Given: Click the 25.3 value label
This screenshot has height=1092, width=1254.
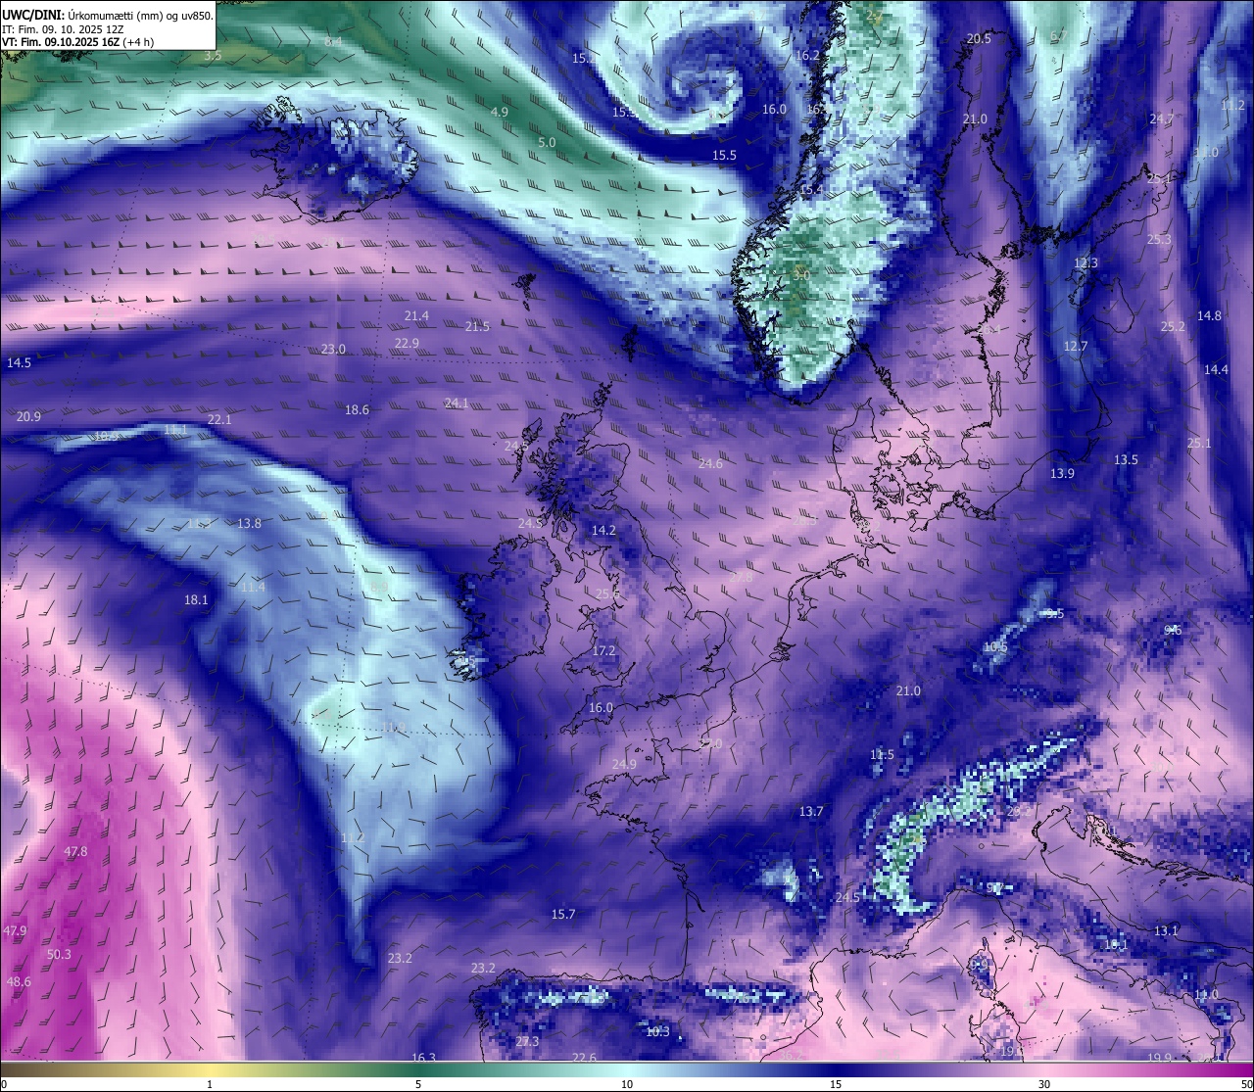Looking at the screenshot, I should tap(1160, 239).
